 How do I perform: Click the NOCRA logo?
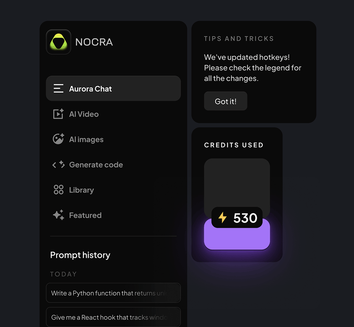(x=58, y=42)
